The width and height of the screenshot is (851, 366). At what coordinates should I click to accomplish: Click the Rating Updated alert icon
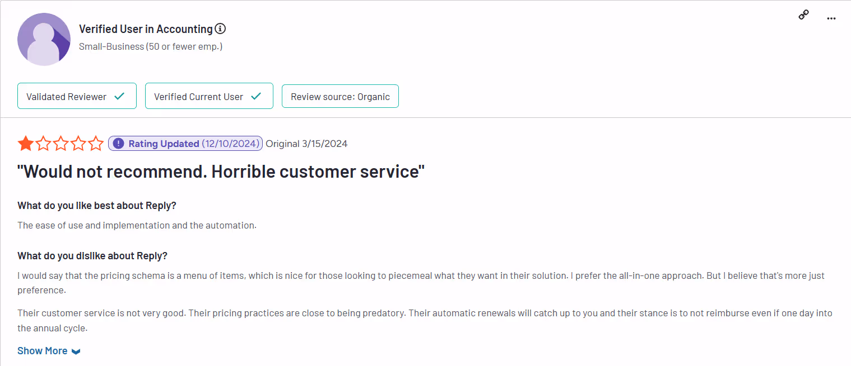[118, 143]
